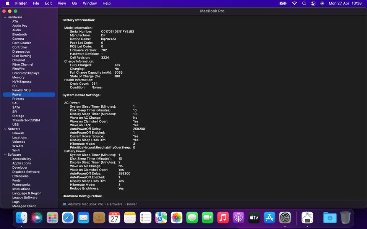
Task: Open the Window menu
Action: click(89, 3)
